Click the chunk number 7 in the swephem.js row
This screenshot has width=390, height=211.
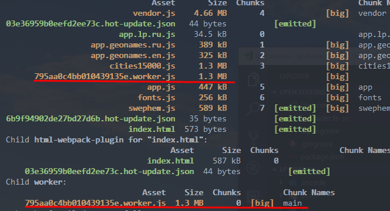[262, 108]
